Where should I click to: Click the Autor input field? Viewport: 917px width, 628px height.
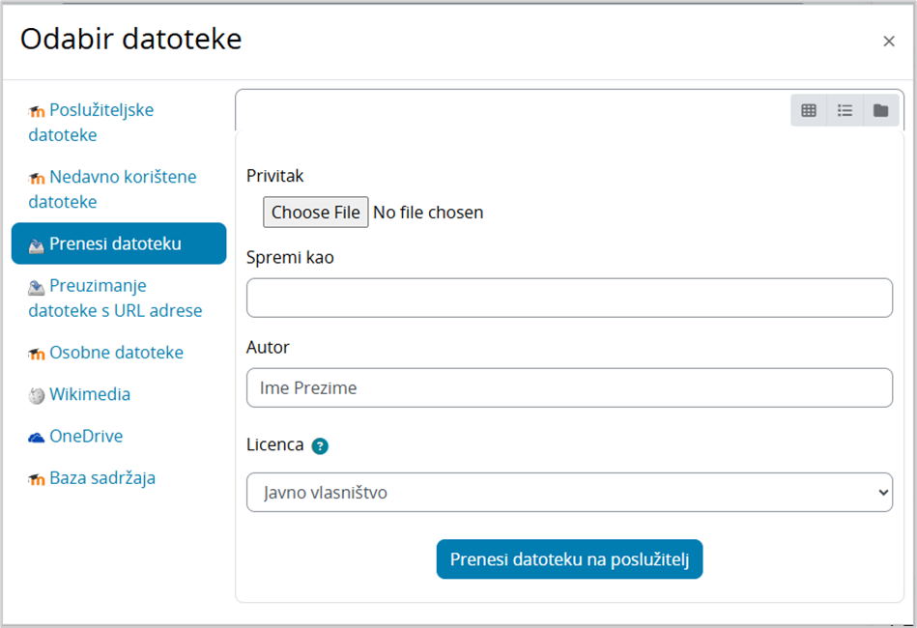click(569, 387)
